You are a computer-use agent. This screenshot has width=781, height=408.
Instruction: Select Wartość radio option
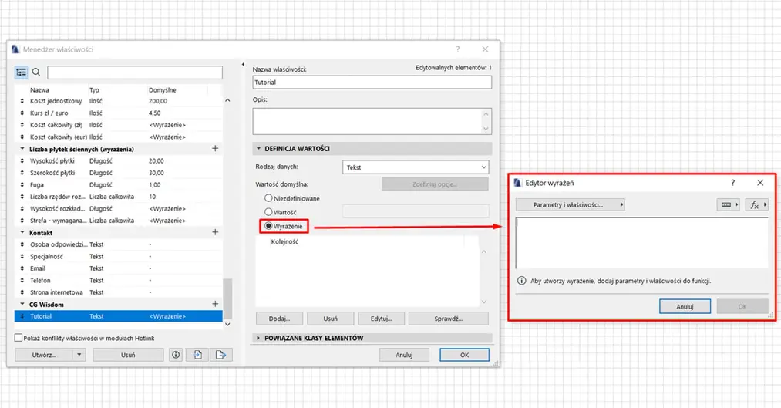pos(268,212)
